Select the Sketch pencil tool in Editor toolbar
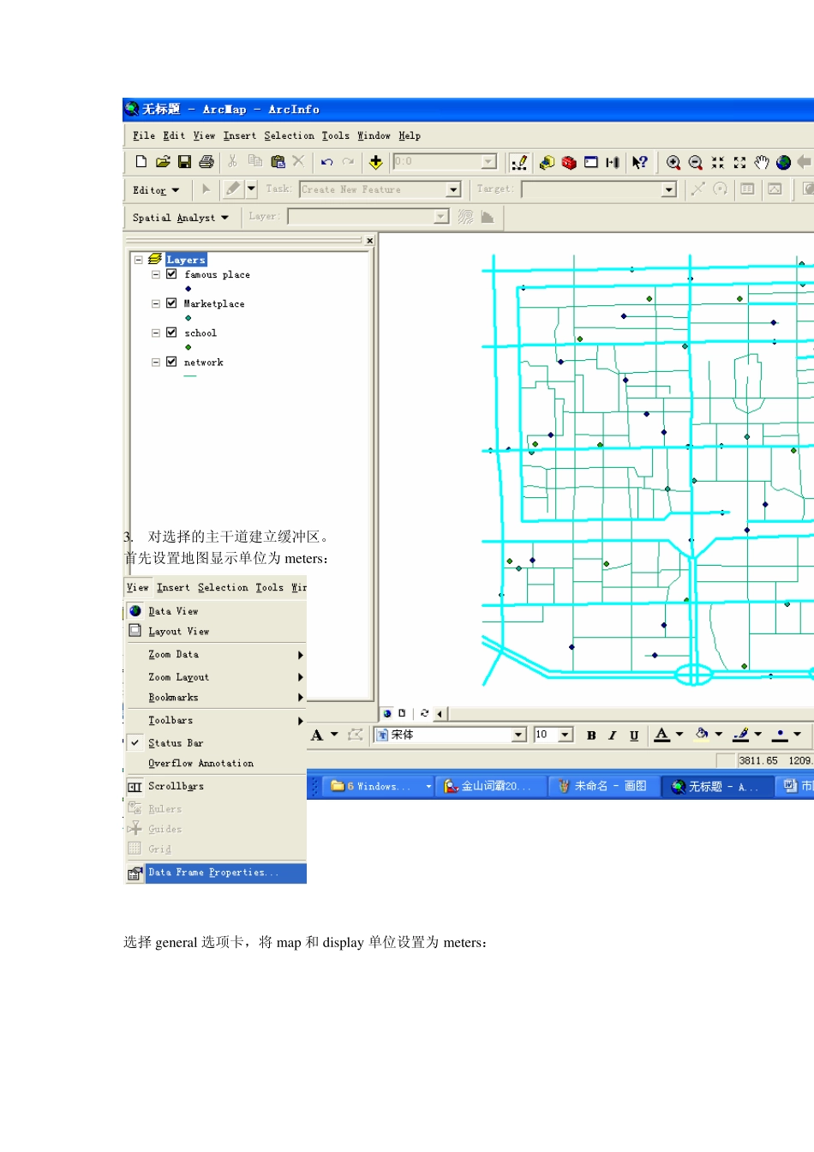Screen dimensions: 814x1152 tap(233, 189)
